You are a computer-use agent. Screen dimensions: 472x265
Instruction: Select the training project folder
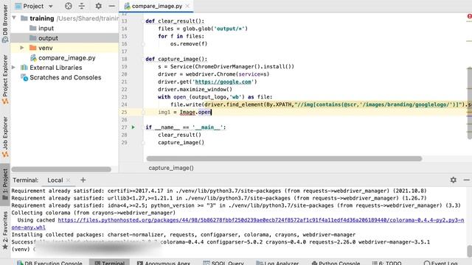point(41,18)
